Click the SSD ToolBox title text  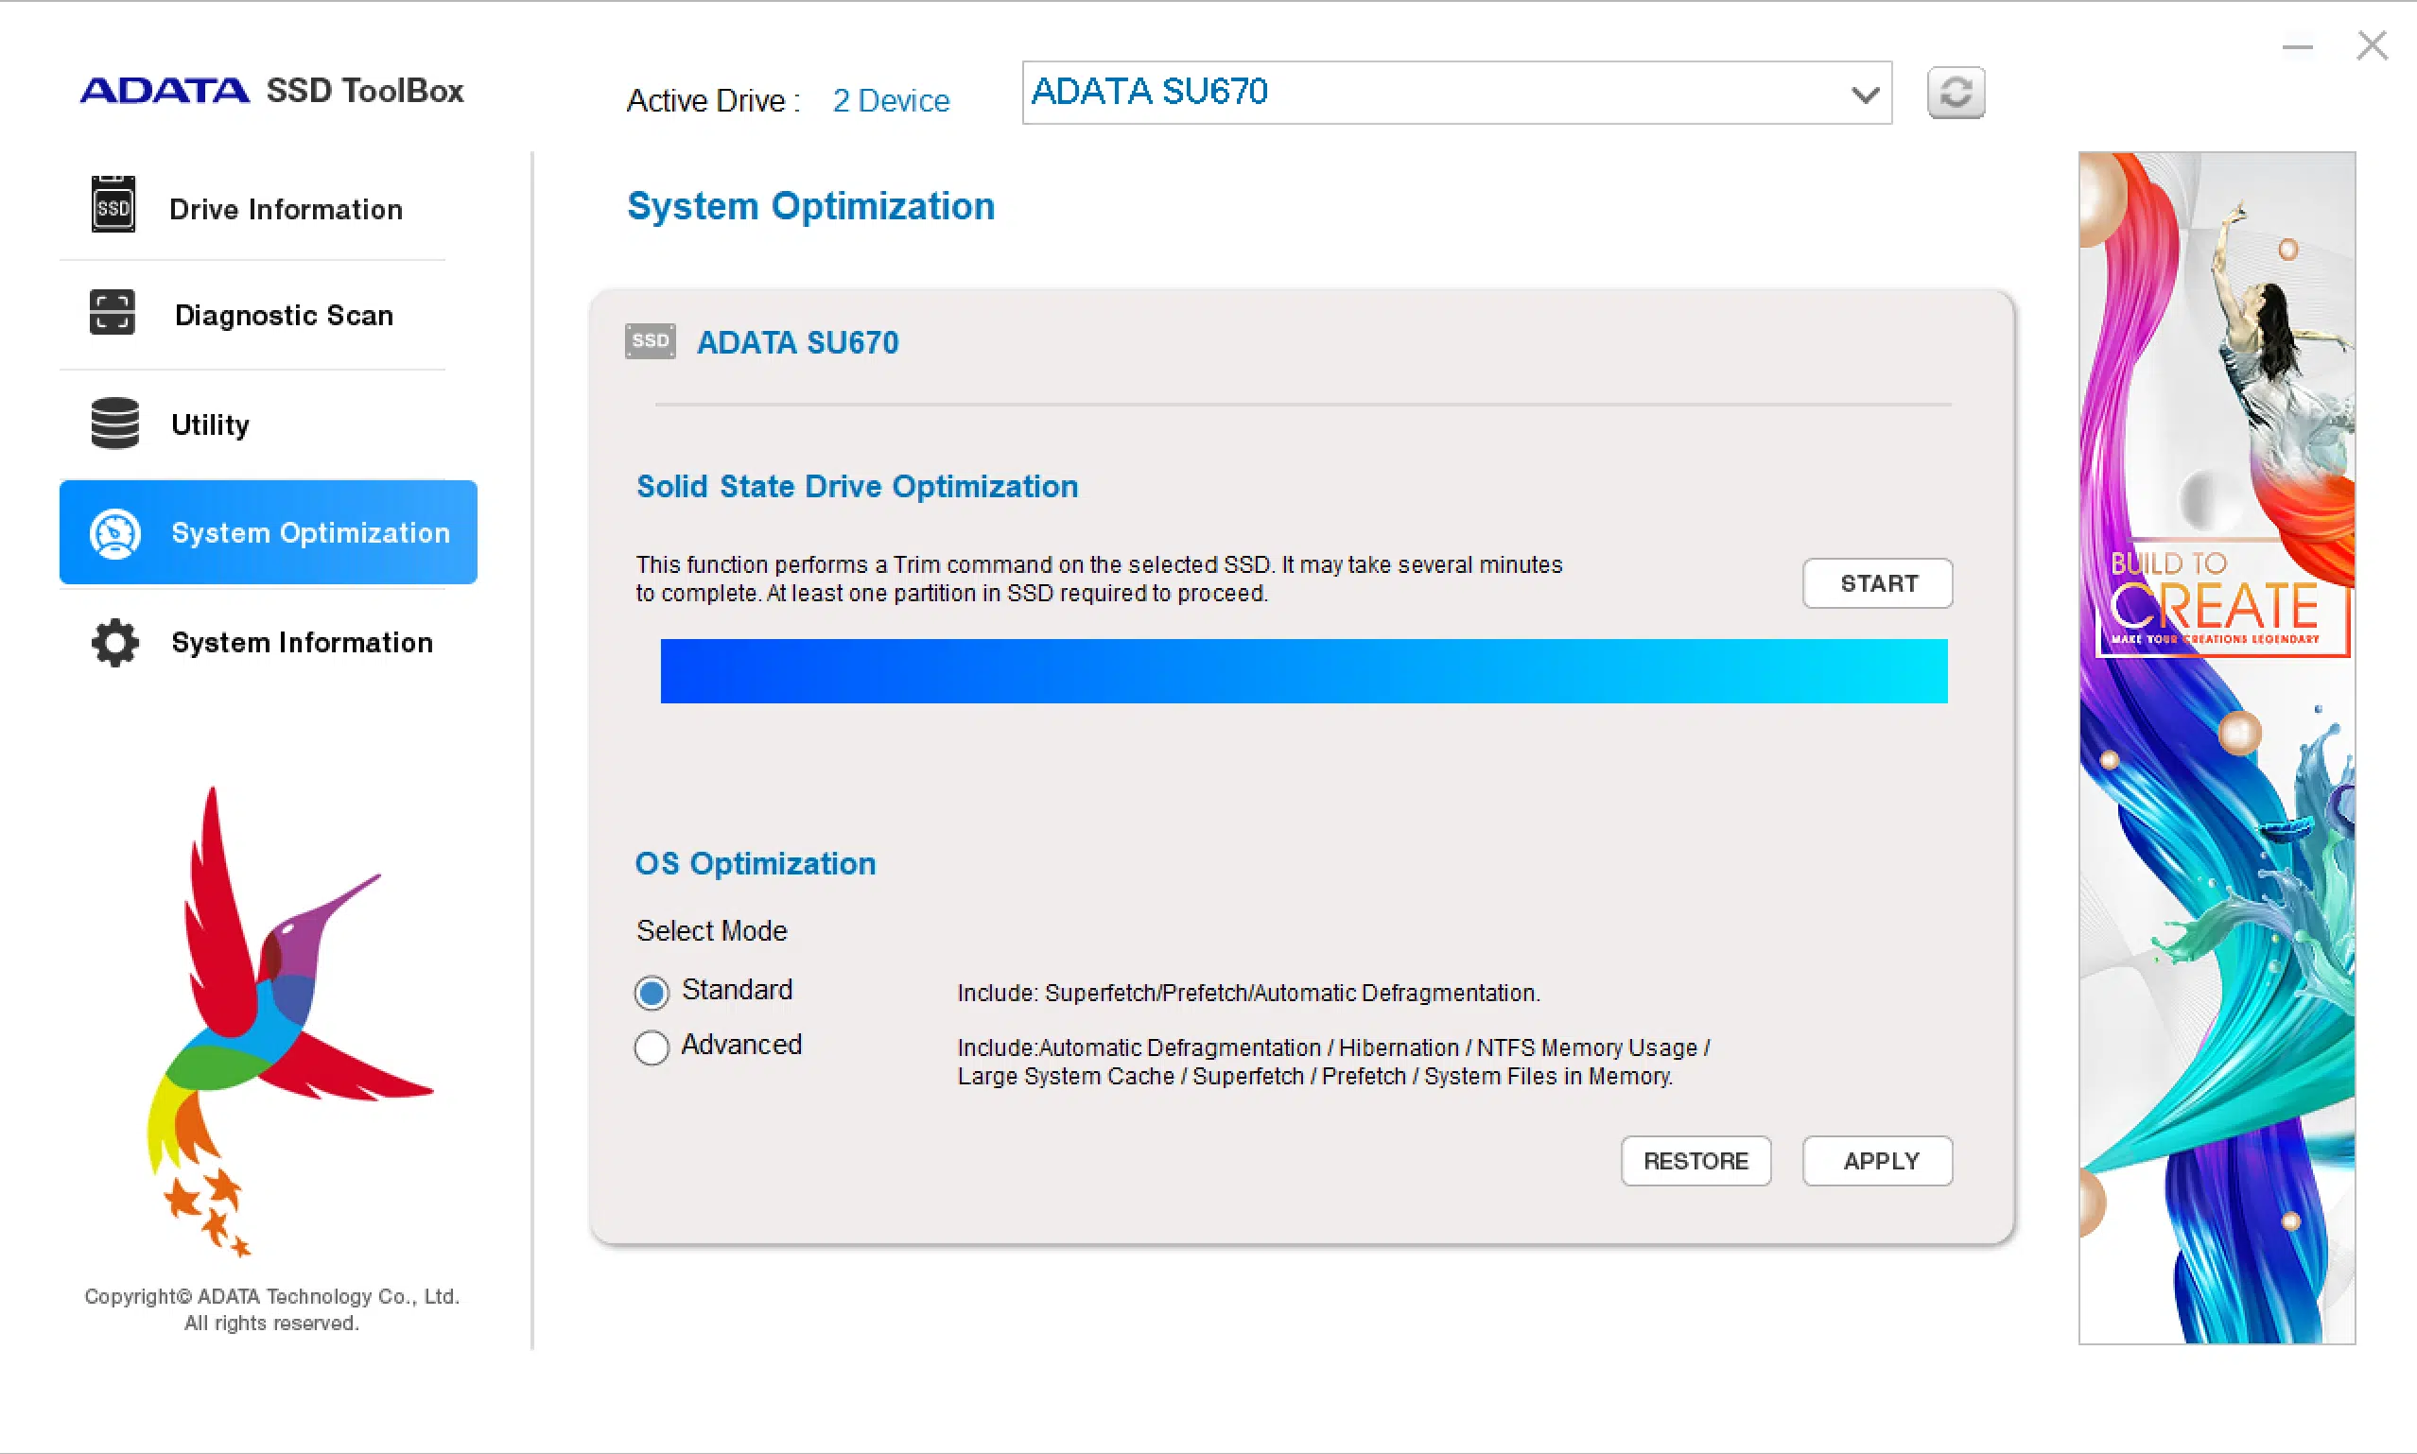(x=364, y=90)
